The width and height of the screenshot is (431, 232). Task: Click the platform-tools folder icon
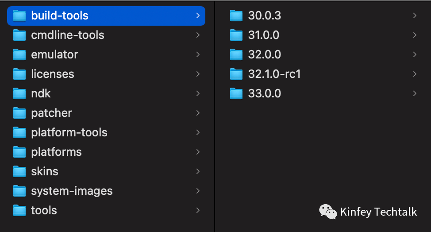tap(19, 133)
